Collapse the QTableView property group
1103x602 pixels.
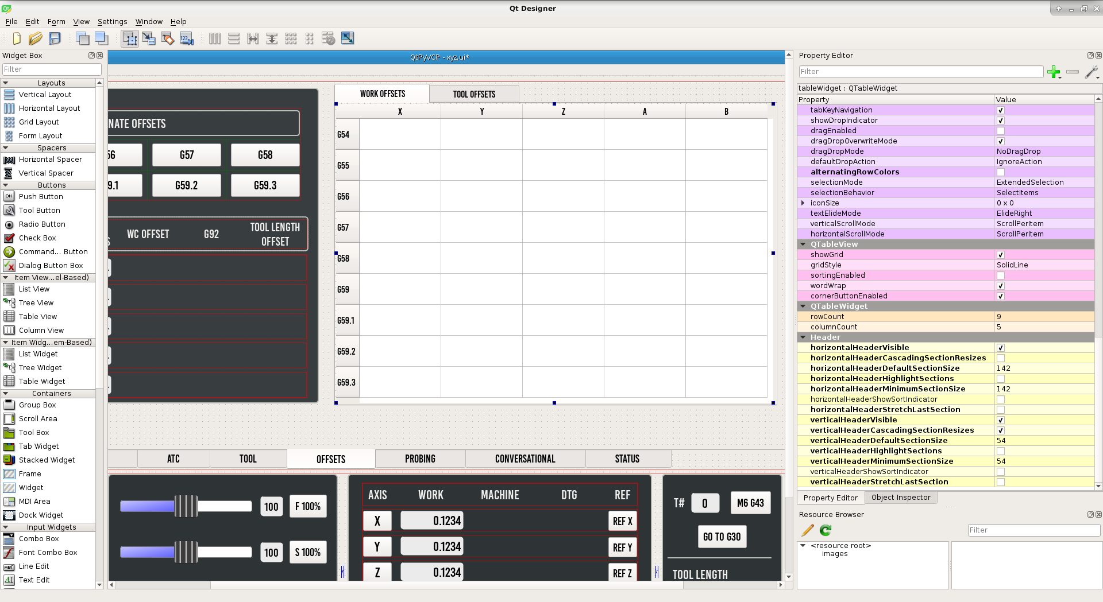[803, 244]
